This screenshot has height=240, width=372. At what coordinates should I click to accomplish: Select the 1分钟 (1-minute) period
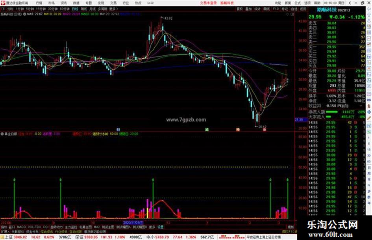(20, 9)
